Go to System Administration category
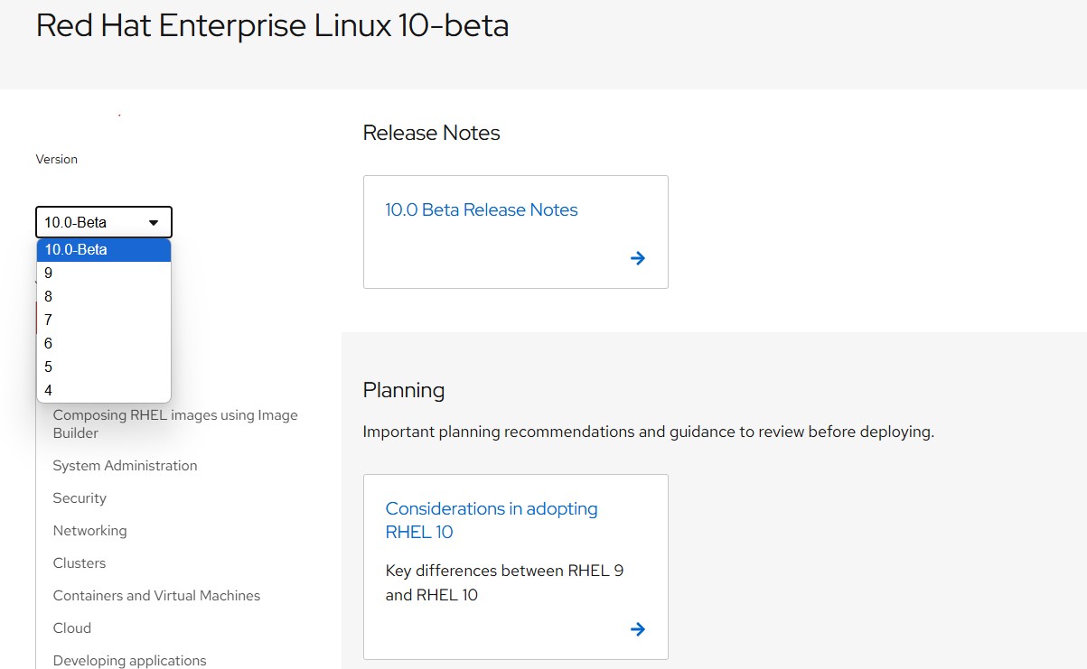 point(125,466)
